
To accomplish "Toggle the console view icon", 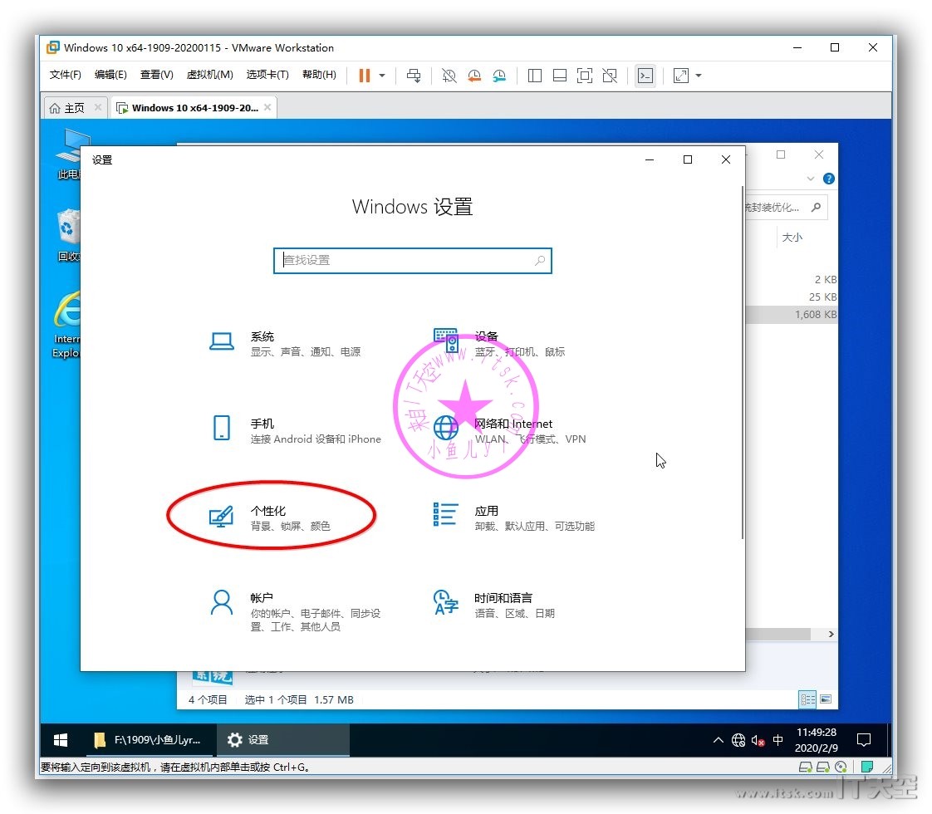I will pos(645,76).
